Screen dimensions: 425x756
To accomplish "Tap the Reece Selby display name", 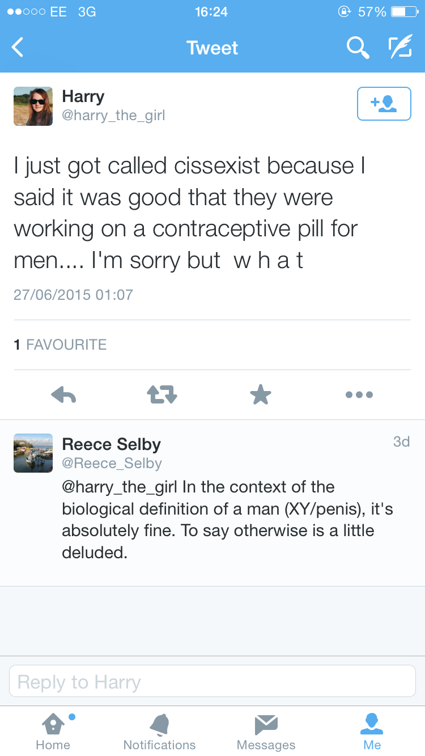I will pyautogui.click(x=111, y=444).
